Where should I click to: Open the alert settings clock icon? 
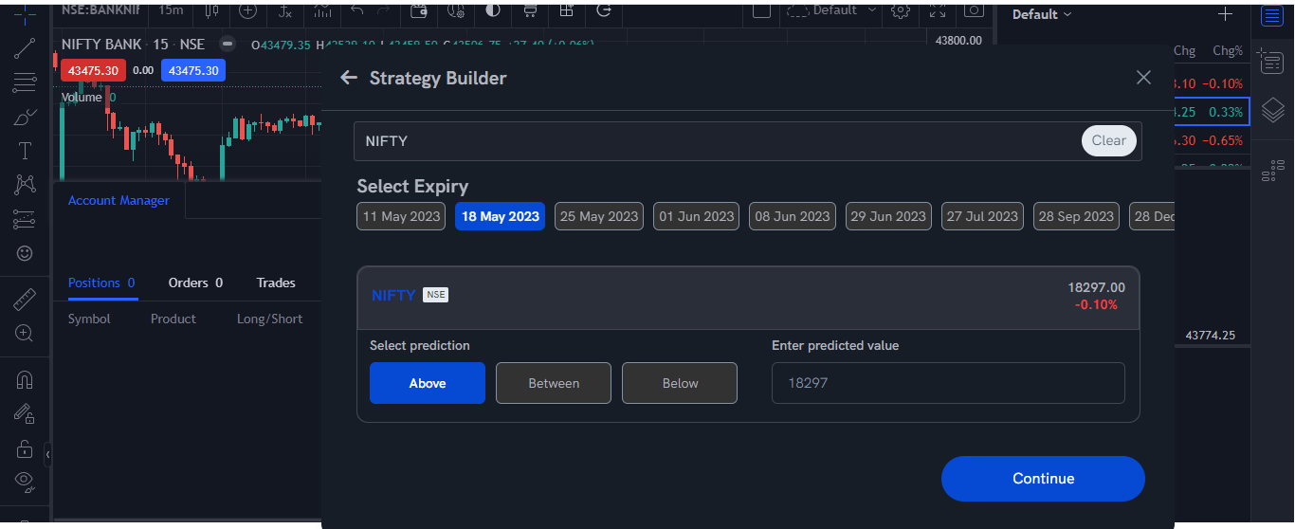coord(456,11)
